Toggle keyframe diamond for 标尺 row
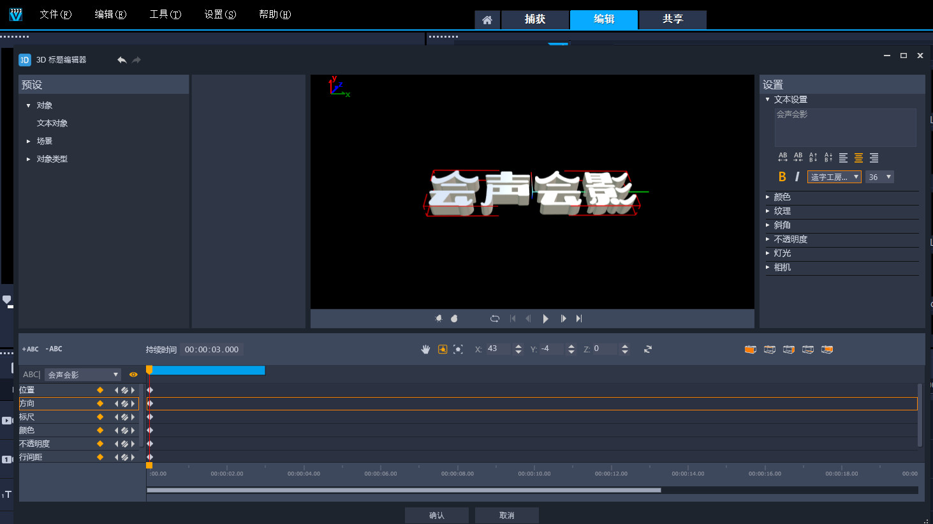 pyautogui.click(x=100, y=417)
